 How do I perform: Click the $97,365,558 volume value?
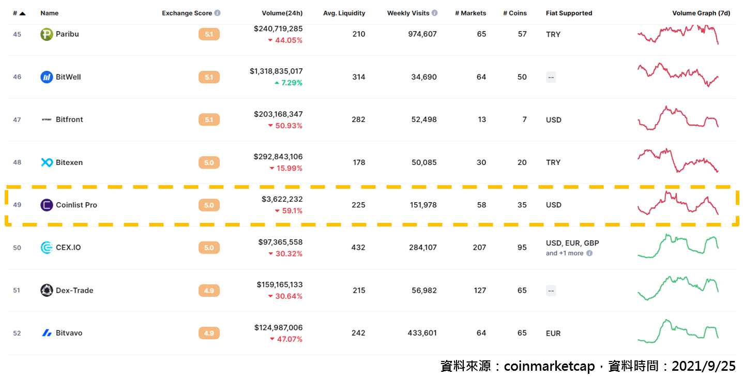280,242
